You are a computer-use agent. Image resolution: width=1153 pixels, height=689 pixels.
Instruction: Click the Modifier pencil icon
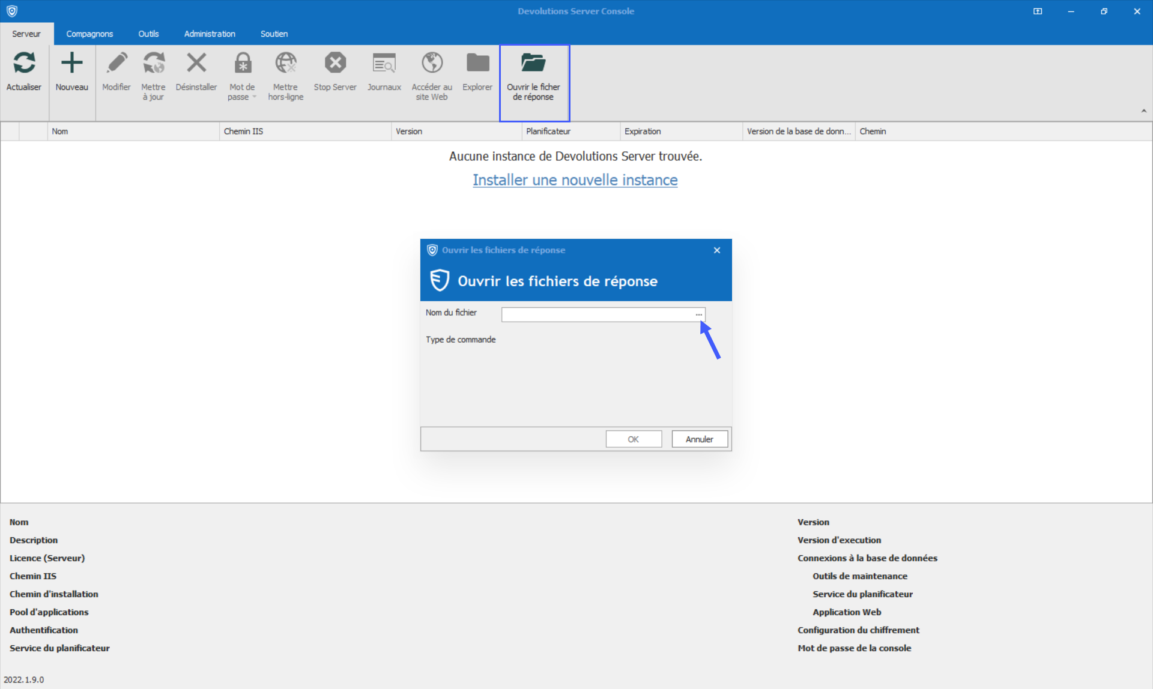point(117,63)
